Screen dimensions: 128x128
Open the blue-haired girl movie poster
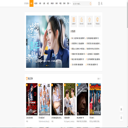click(32, 99)
